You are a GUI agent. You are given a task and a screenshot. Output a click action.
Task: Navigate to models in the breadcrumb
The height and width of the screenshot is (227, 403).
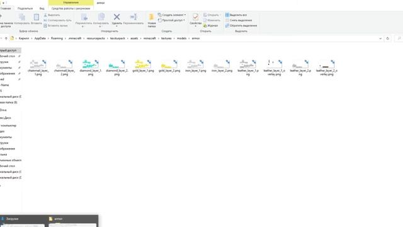pos(182,38)
